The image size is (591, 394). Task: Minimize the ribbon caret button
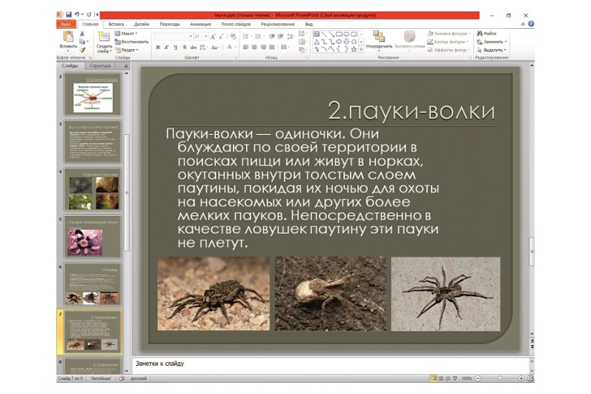(x=523, y=24)
